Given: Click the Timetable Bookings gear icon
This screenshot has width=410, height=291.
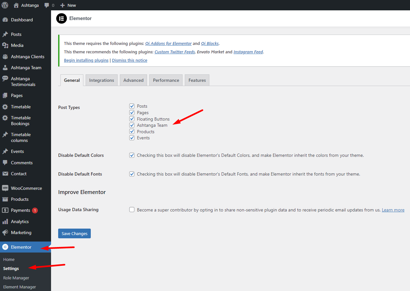Looking at the screenshot, I should [5, 118].
